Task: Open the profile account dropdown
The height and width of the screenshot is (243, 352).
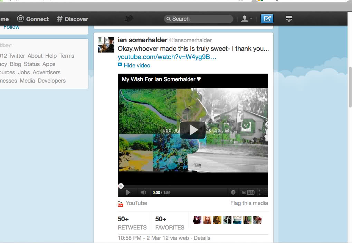Action: [x=247, y=19]
